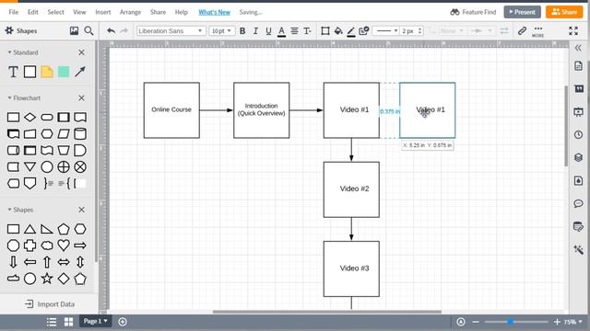
Task: Open the fill color bucket
Action: 338,31
